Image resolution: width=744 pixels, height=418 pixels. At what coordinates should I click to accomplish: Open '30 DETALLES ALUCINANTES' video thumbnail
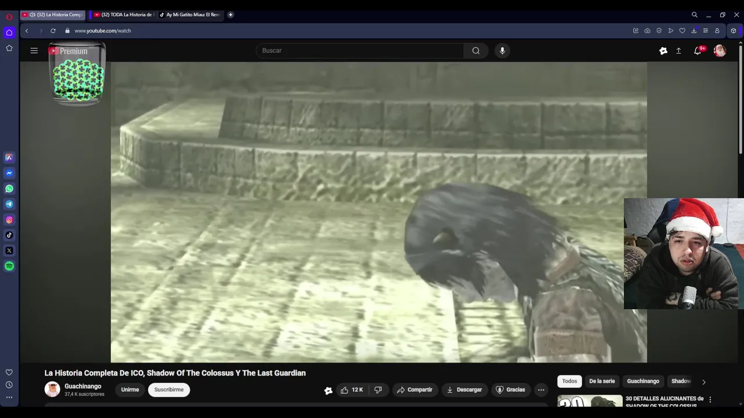[x=590, y=401]
